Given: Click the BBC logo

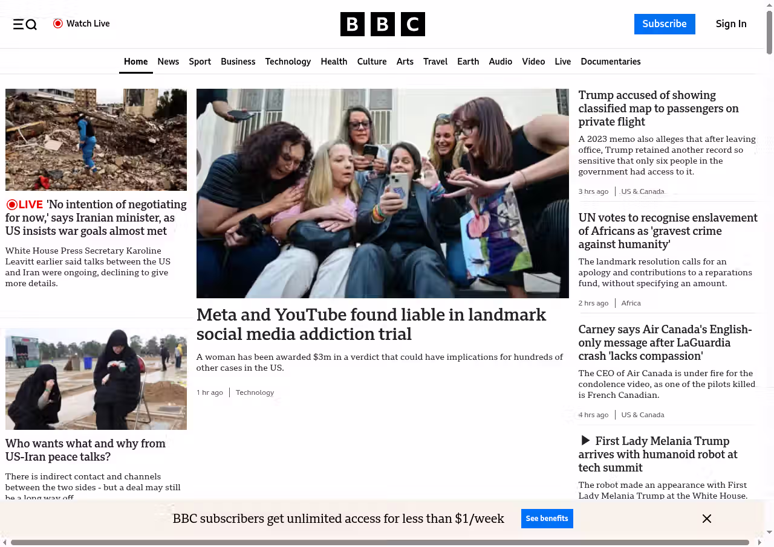Looking at the screenshot, I should point(382,24).
